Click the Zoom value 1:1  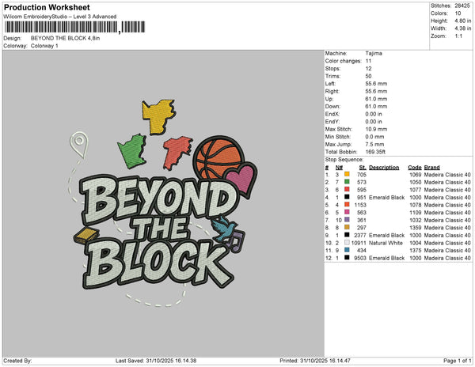458,36
